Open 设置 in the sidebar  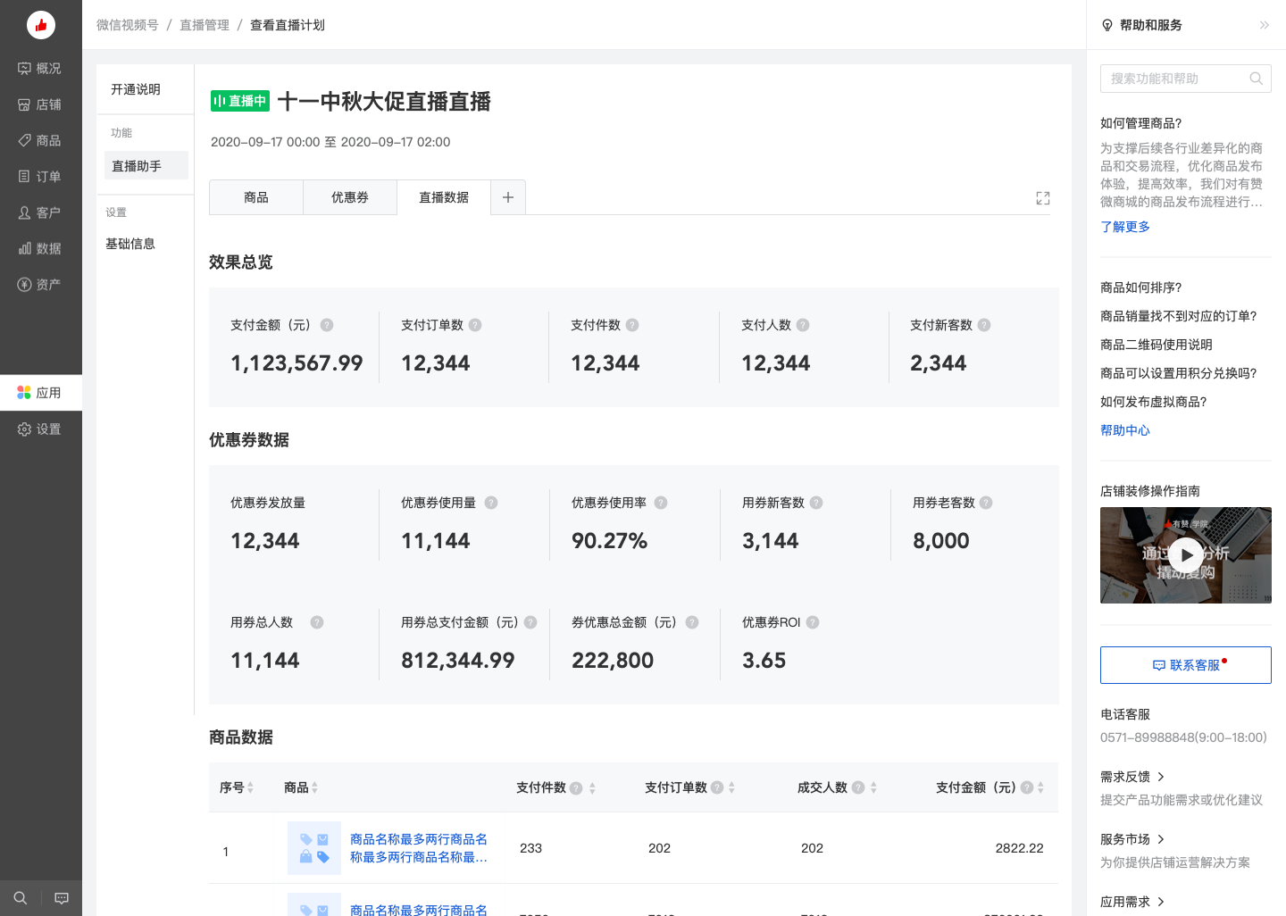(40, 429)
